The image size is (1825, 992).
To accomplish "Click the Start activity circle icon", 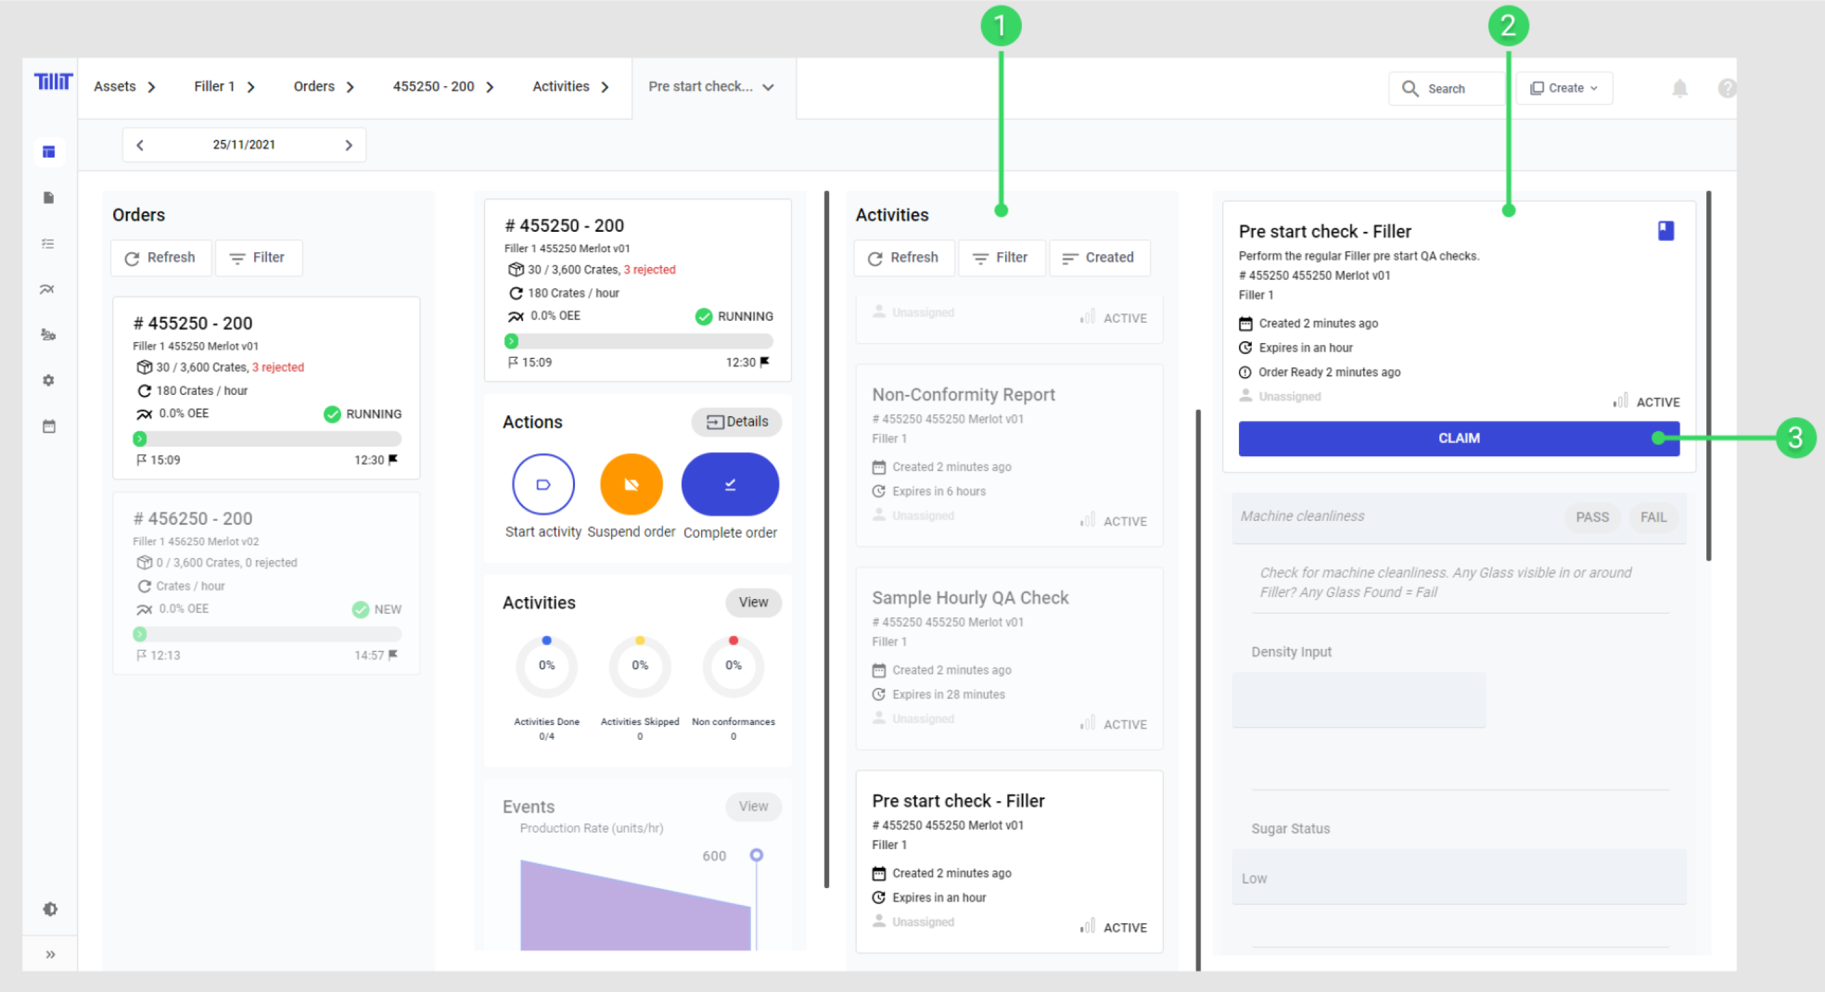I will point(543,485).
